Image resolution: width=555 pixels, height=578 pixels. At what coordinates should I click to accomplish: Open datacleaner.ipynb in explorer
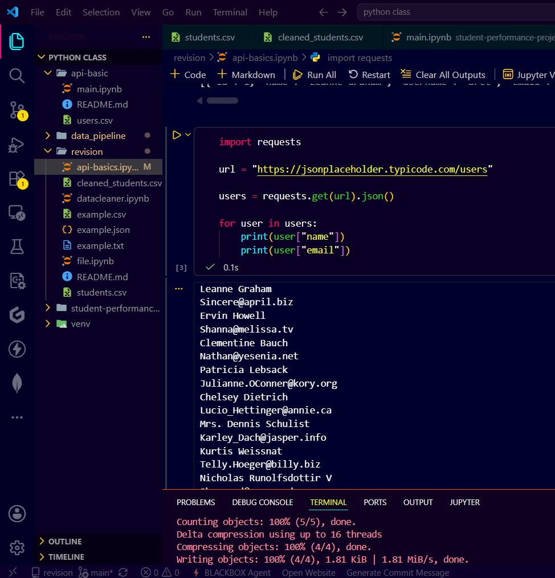[113, 198]
